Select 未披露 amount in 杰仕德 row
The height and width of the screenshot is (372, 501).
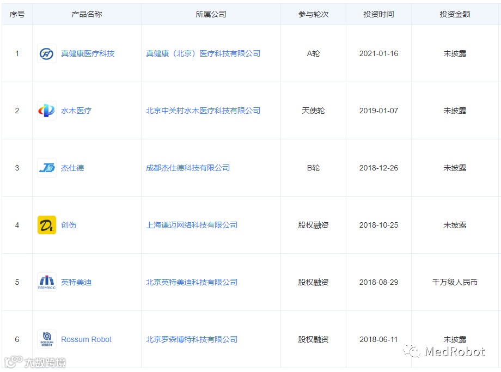455,168
